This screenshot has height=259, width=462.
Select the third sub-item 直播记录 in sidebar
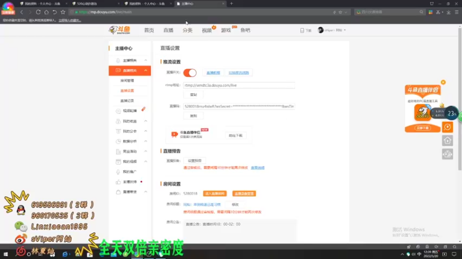tap(127, 101)
